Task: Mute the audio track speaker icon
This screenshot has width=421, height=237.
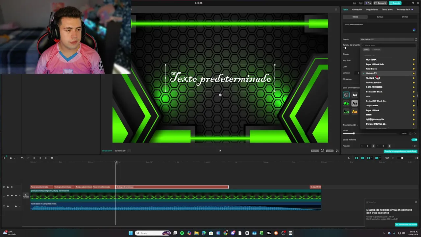Action: [x=15, y=206]
